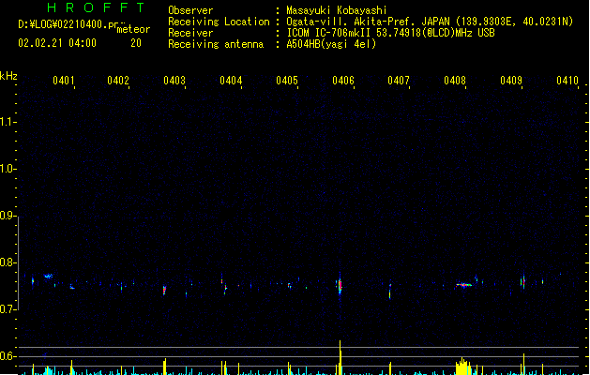590x375 pixels.
Task: Click the cyan echo blob before 0401
Action: point(48,276)
